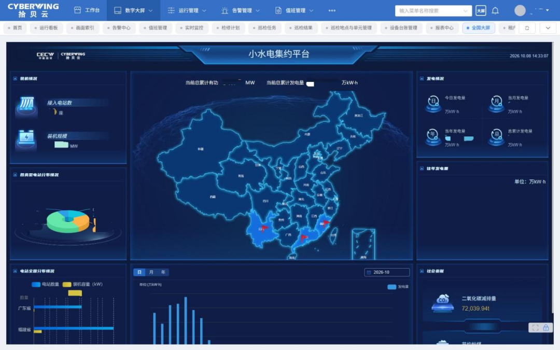Click the 装机规模 capacity icon
The height and width of the screenshot is (350, 560).
pyautogui.click(x=26, y=139)
